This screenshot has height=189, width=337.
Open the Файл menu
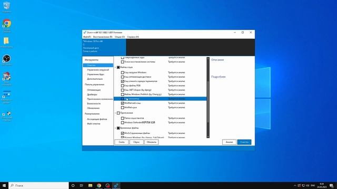tap(87, 37)
